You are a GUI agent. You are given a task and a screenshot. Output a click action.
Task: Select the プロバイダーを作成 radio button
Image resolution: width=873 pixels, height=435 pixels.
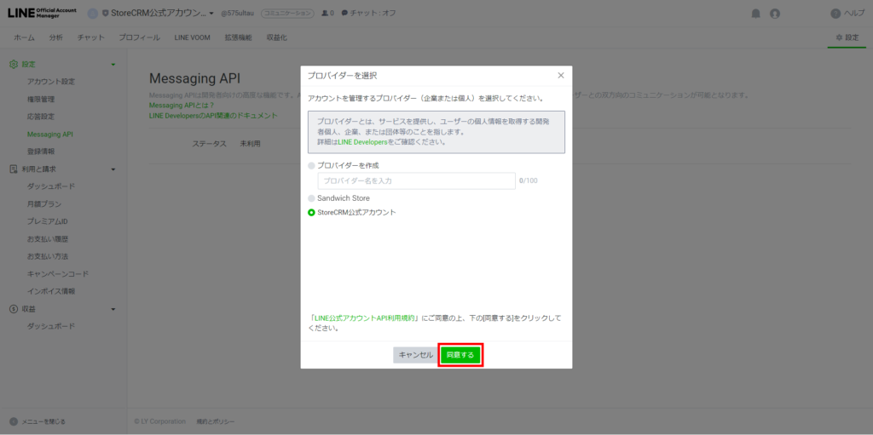click(x=311, y=166)
